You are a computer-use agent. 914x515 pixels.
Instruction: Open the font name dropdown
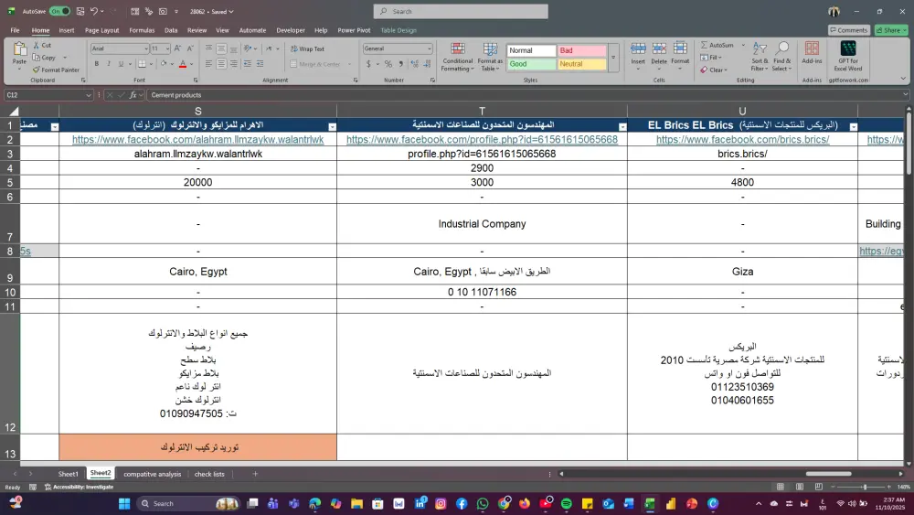[145, 48]
